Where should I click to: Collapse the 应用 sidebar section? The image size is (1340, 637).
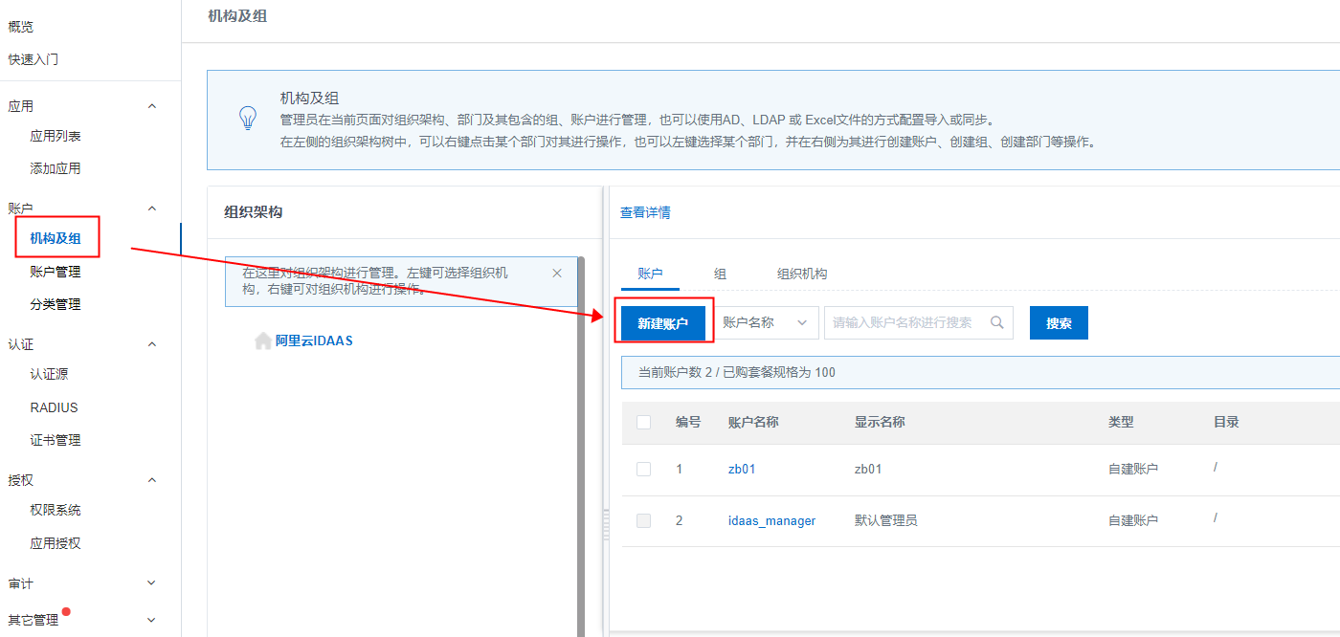click(151, 106)
